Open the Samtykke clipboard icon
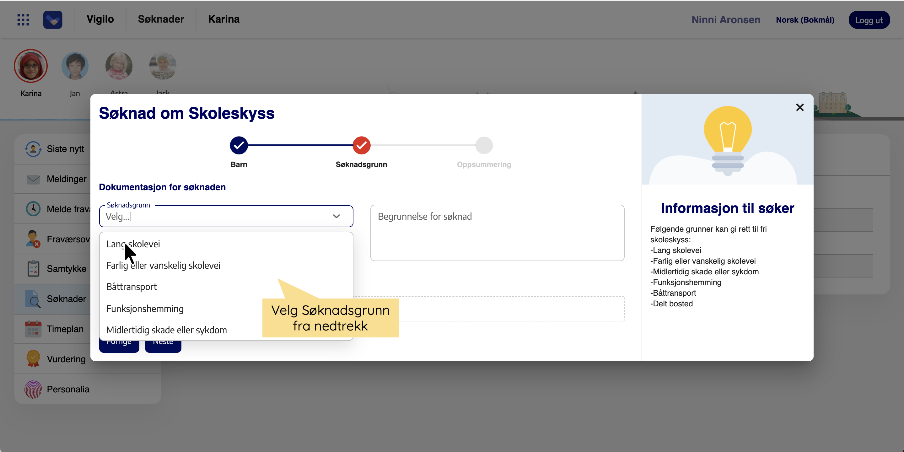This screenshot has width=904, height=452. coord(33,268)
